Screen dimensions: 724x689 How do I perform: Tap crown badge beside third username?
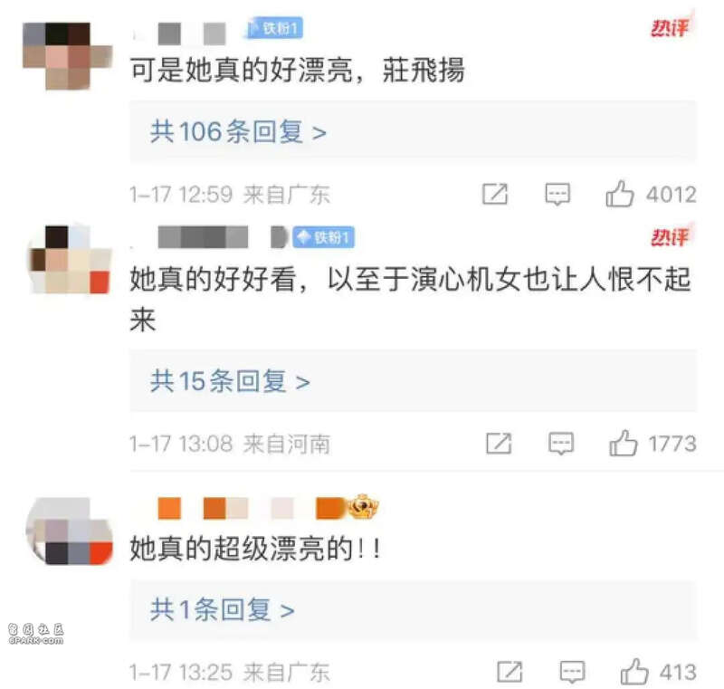(x=363, y=507)
